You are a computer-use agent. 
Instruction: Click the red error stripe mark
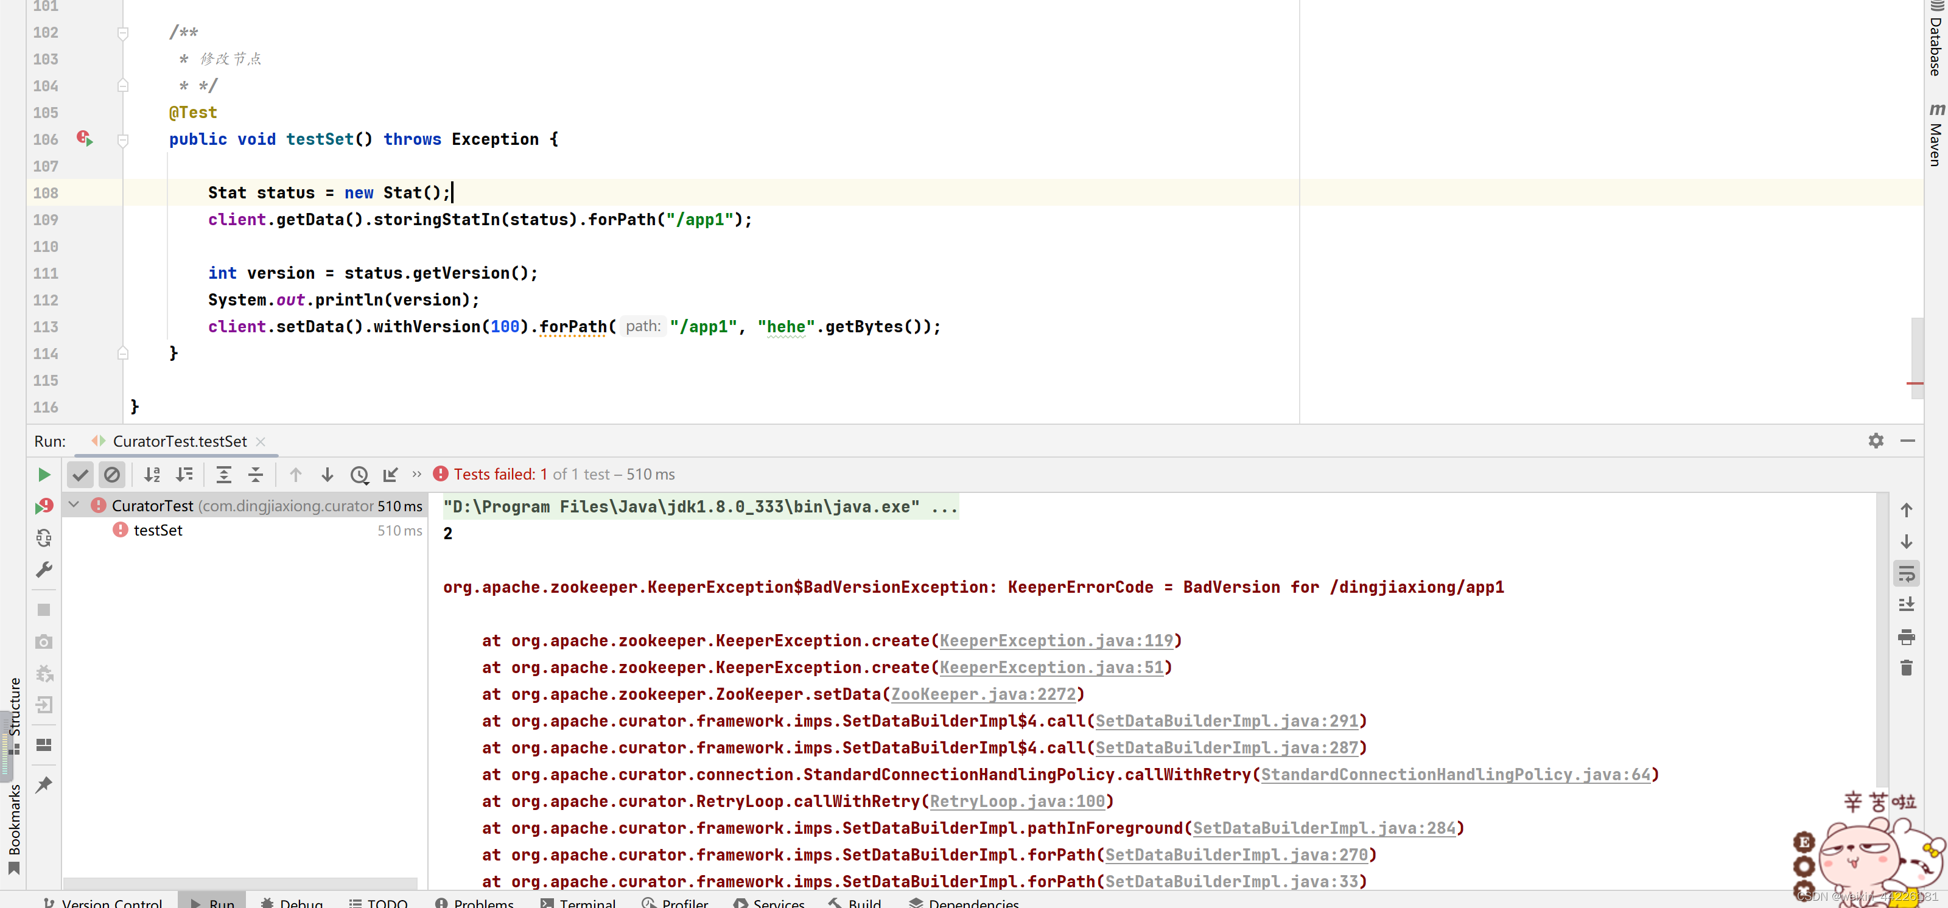[x=1915, y=384]
